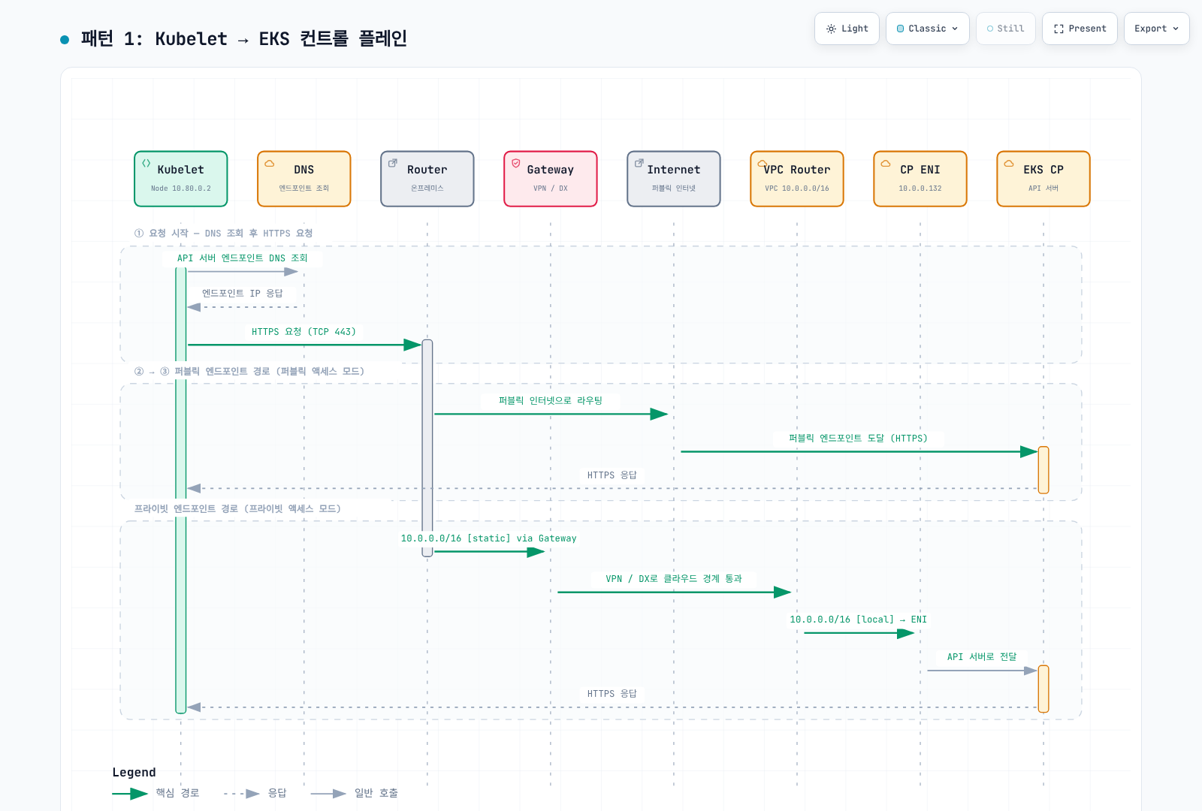Click '퍼블릭 인터넷으로 라우팅' label

pyautogui.click(x=551, y=400)
